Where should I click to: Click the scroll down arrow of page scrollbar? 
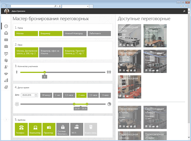[189, 137]
